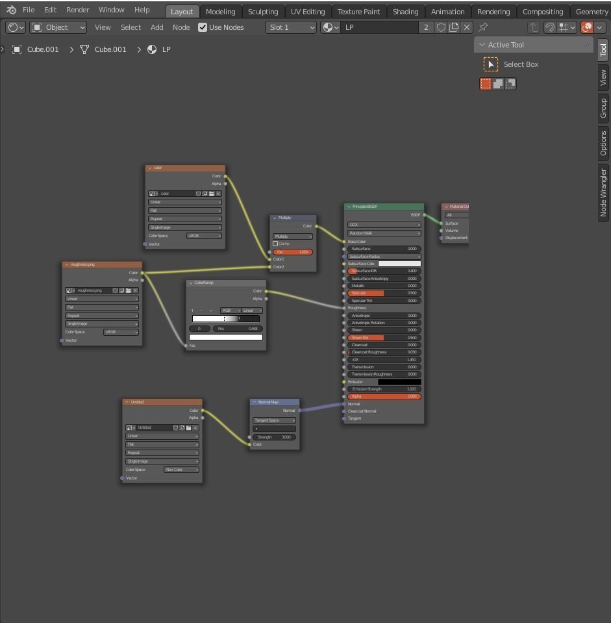Open the Non-Color color space dropdown
611x623 pixels.
[x=181, y=470]
